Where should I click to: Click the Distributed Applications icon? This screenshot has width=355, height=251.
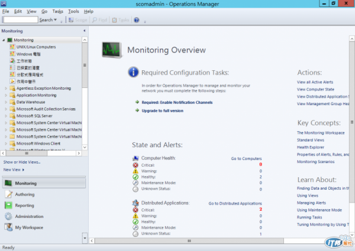[x=135, y=203]
